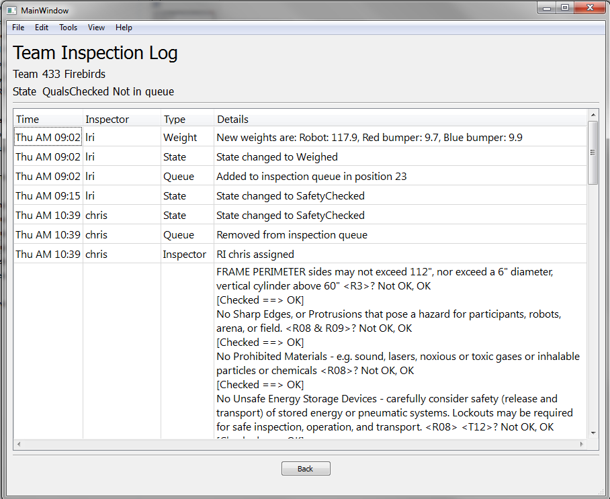Click horizontal scrollbar right arrow
Screen dimensions: 610x499
click(x=582, y=444)
